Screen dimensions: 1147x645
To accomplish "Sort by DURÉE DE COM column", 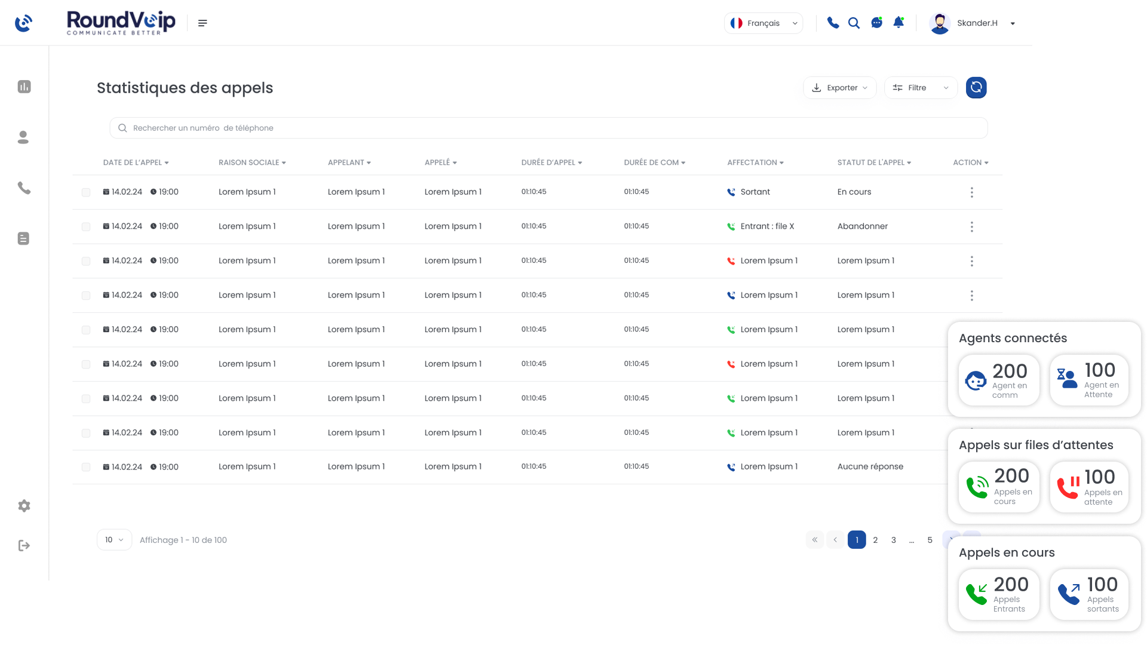I will tap(655, 162).
